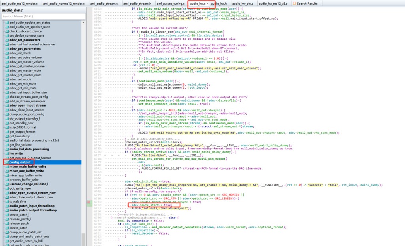Image resolution: width=405 pixels, height=246 pixels.
Task: Click the bookmark marker beside line 6751
Action: 89,202
